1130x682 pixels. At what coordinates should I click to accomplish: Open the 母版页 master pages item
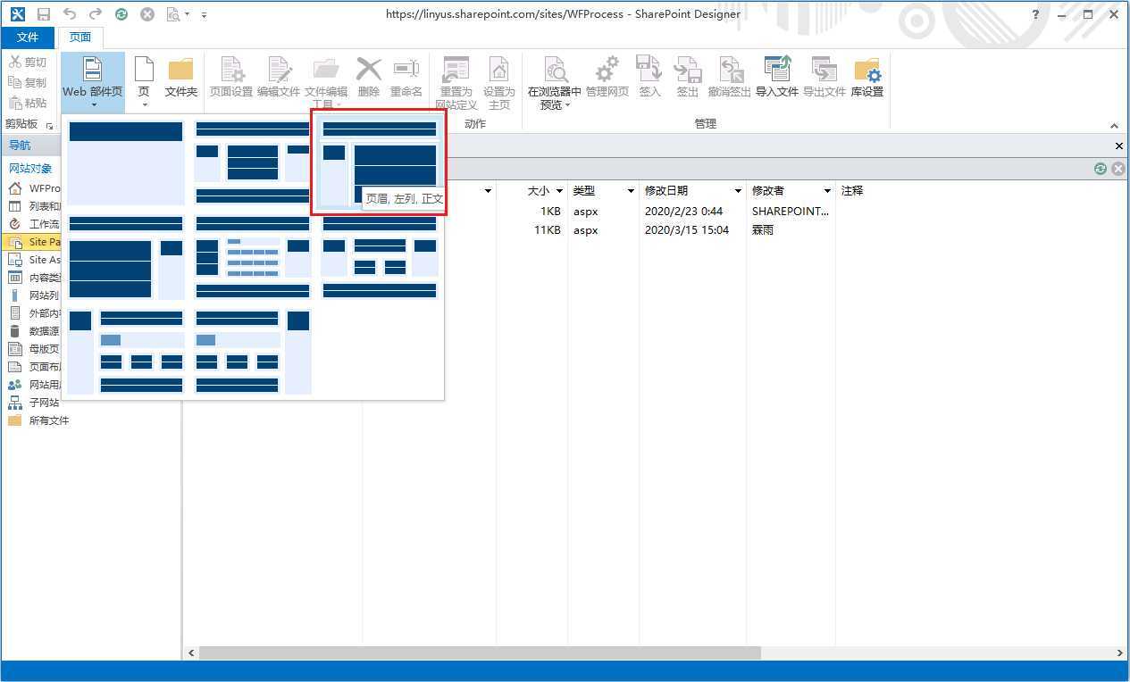coord(34,349)
